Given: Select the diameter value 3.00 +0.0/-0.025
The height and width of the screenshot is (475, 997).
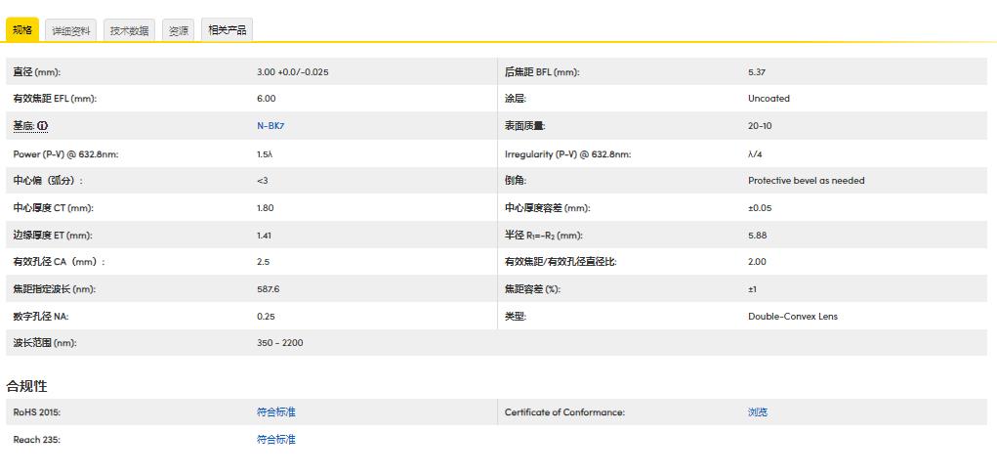Looking at the screenshot, I should [x=292, y=72].
